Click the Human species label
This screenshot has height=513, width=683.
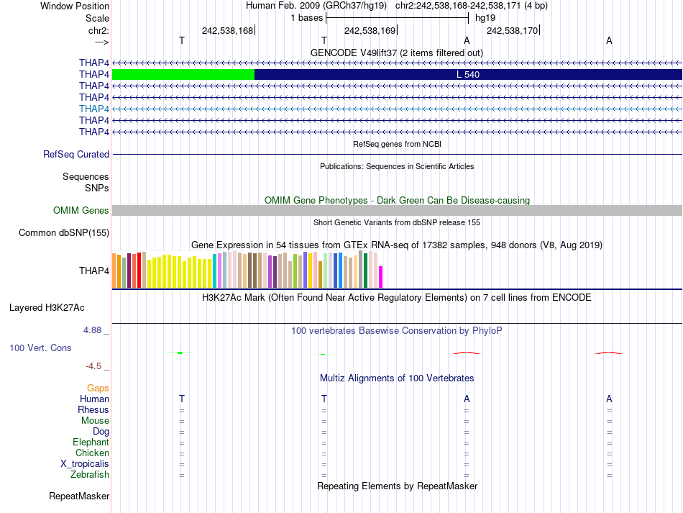(x=94, y=399)
